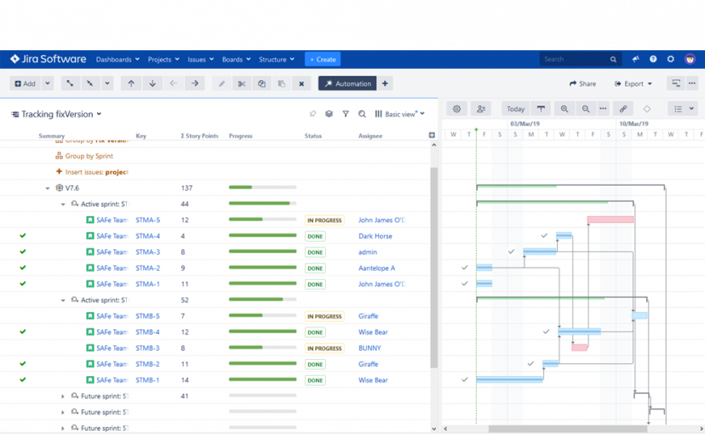Zoom out on the Gantt chart
The width and height of the screenshot is (705, 434).
tap(586, 109)
